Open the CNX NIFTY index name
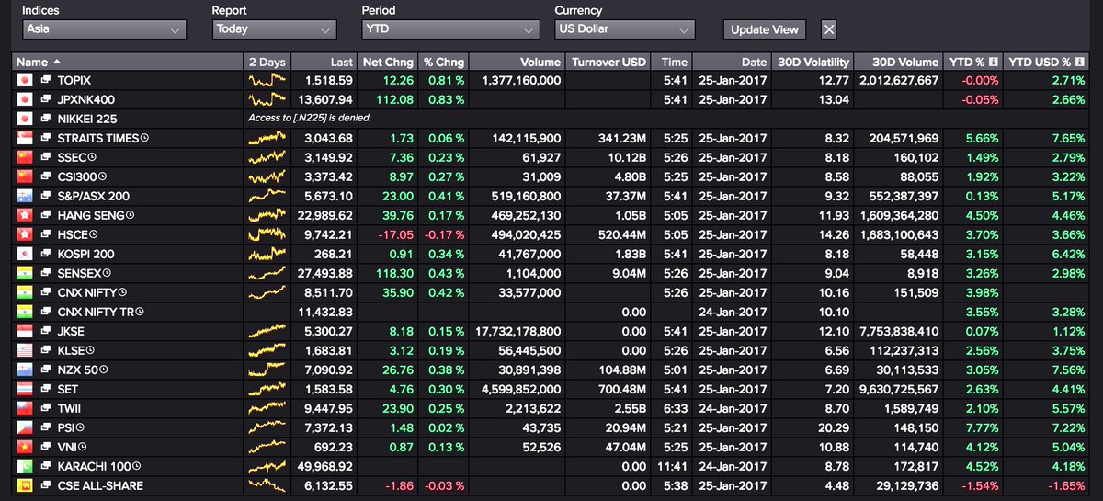Image resolution: width=1103 pixels, height=501 pixels. [87, 292]
